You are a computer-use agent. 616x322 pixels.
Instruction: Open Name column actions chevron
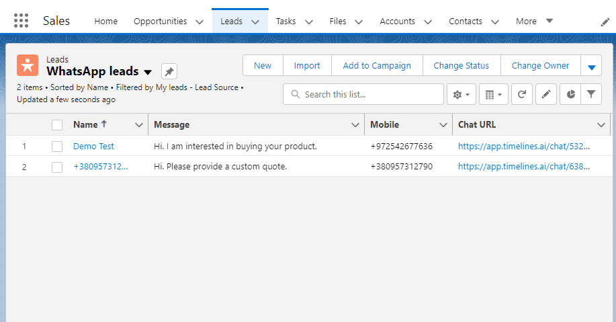138,125
